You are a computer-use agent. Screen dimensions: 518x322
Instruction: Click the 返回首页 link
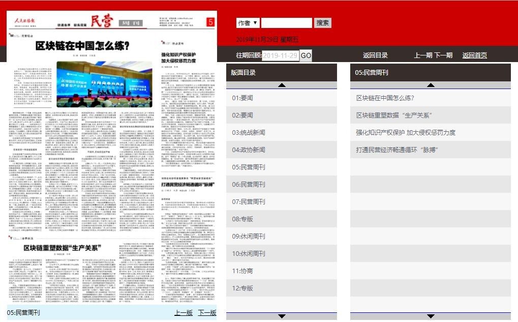coord(474,55)
